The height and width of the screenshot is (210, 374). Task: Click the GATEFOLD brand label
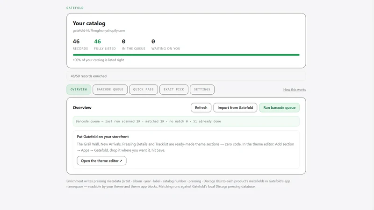pos(75,8)
